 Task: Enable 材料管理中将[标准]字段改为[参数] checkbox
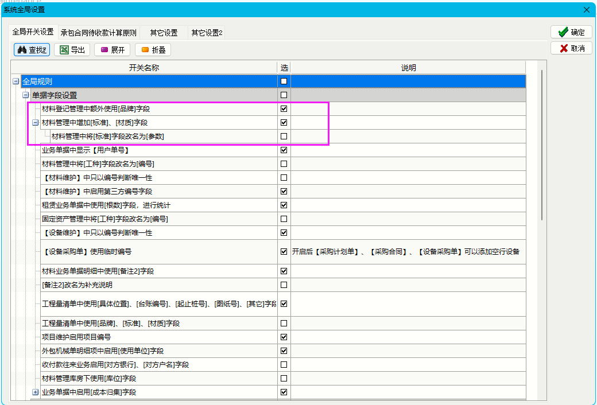pos(284,137)
